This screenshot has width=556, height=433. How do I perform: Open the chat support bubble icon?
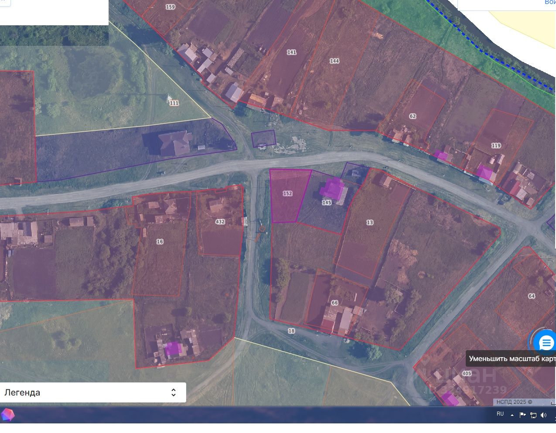point(546,343)
